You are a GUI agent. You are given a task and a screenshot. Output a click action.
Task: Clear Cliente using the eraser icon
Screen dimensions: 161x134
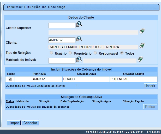[x=142, y=46]
